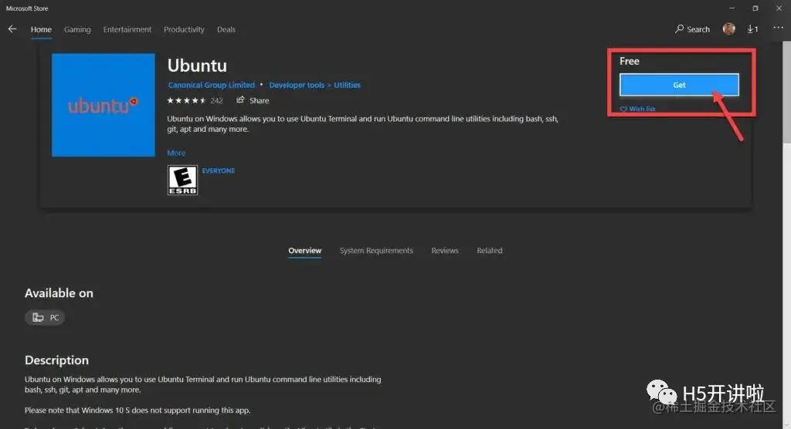Viewport: 791px width, 429px height.
Task: Share the Ubuntu app
Action: (x=253, y=100)
